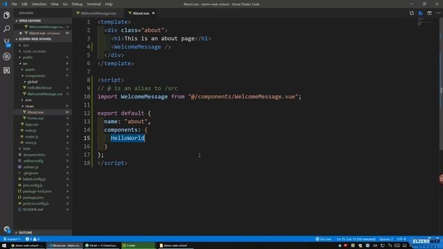Click the errors count icon in status bar
The width and height of the screenshot is (443, 249).
[28, 239]
